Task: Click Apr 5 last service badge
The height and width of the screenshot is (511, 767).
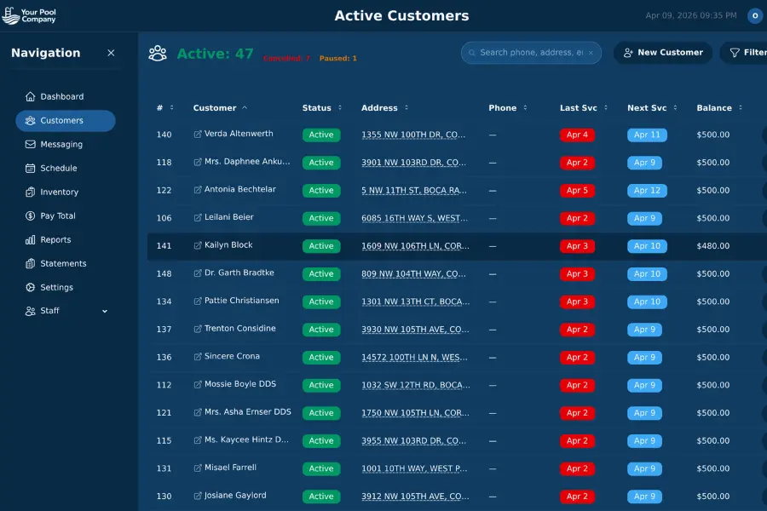Action: [577, 190]
